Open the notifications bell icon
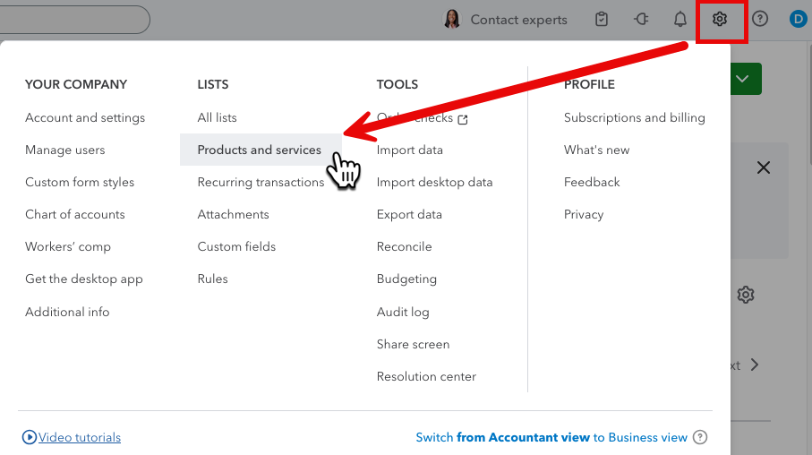Screen dimensions: 812x455 (680, 19)
